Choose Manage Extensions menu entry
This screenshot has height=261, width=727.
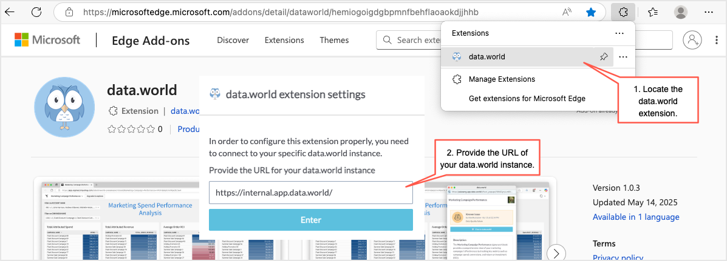point(502,79)
